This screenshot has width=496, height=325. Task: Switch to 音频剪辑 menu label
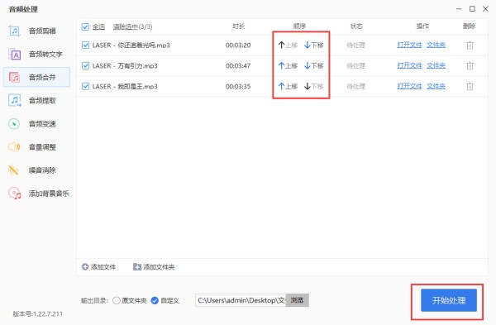click(42, 31)
